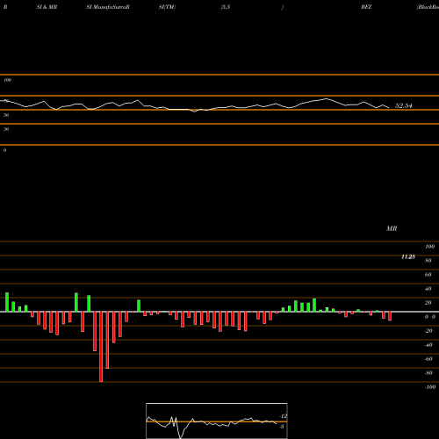Image resolution: width=439 pixels, height=439 pixels.
Task: Click the RSI value 52.54 label
Action: coord(403,105)
